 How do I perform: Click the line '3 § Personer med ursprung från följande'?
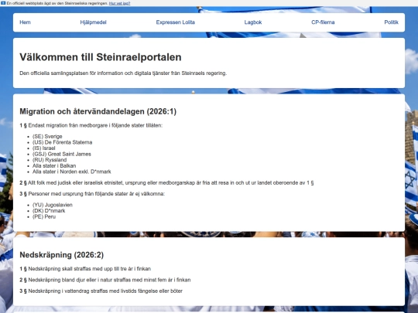point(92,194)
